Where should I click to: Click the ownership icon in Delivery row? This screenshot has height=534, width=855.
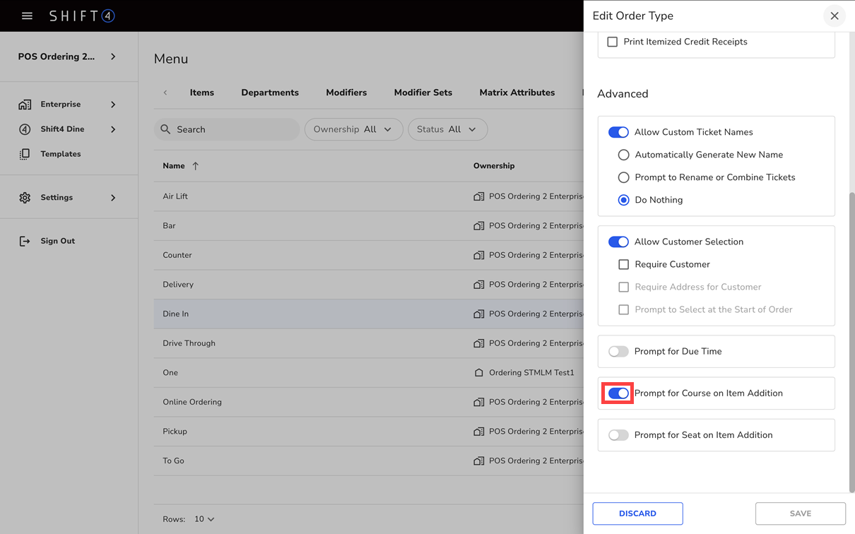coord(479,285)
